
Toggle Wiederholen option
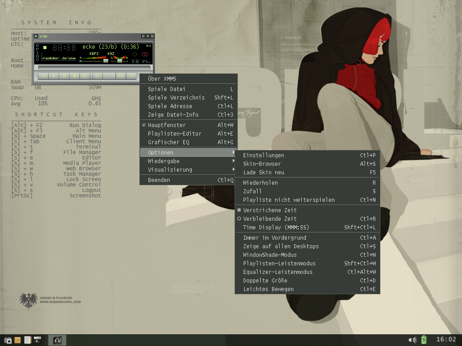coord(307,182)
